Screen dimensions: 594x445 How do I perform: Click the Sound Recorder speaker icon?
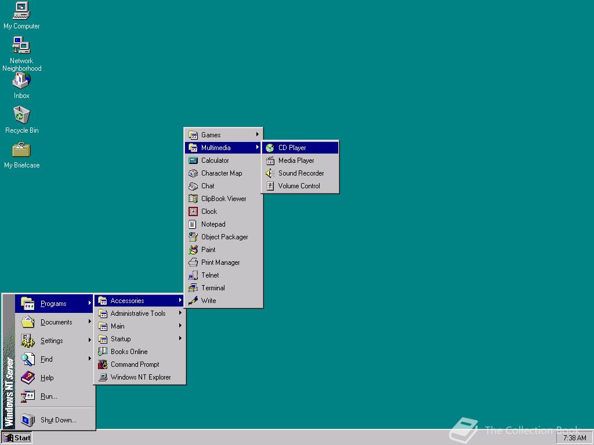270,173
